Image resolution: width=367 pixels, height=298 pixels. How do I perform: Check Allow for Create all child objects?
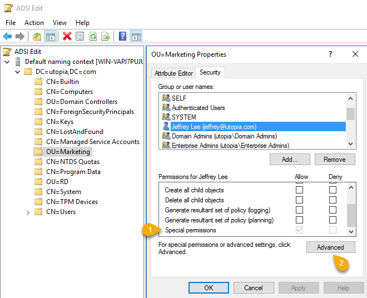pyautogui.click(x=300, y=190)
